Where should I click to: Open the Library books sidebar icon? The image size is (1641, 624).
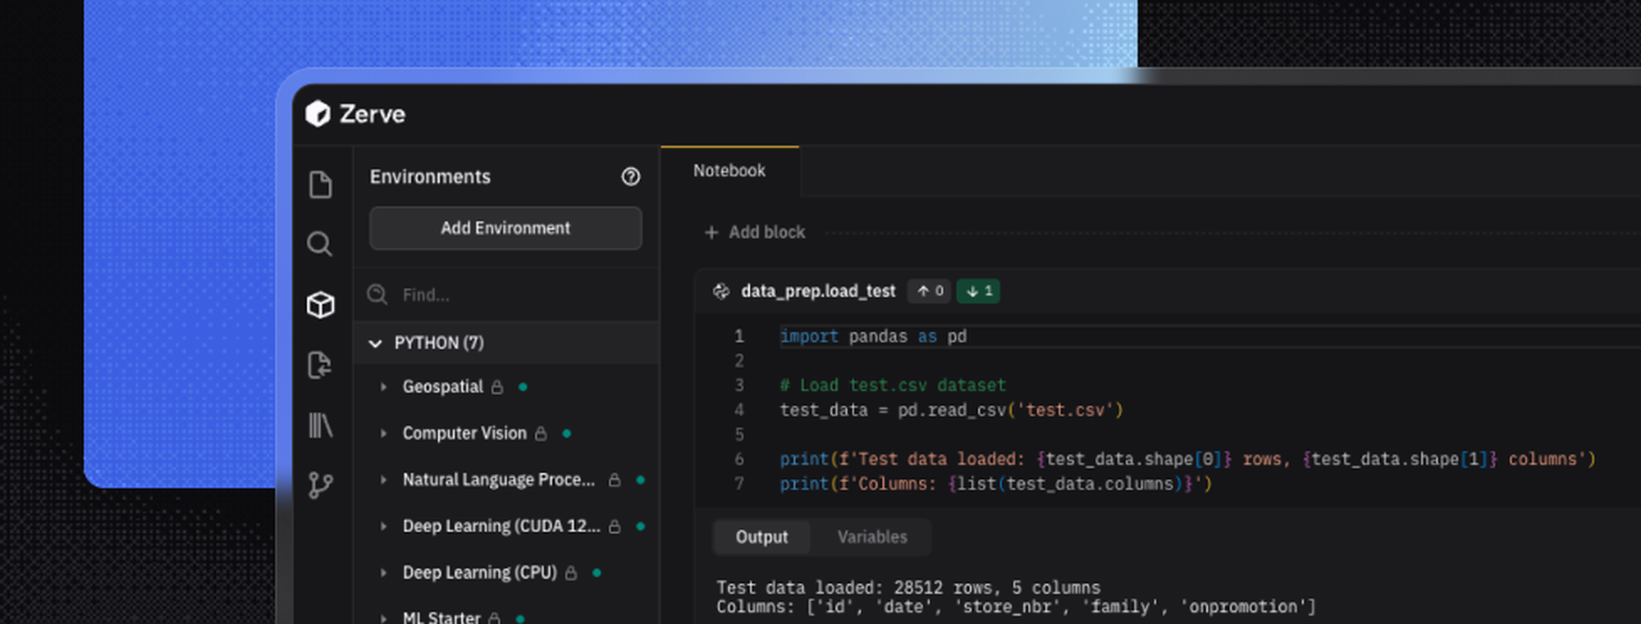tap(320, 426)
